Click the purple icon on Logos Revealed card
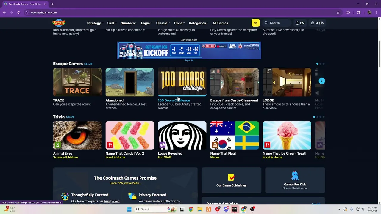The width and height of the screenshot is (381, 214). (163, 145)
